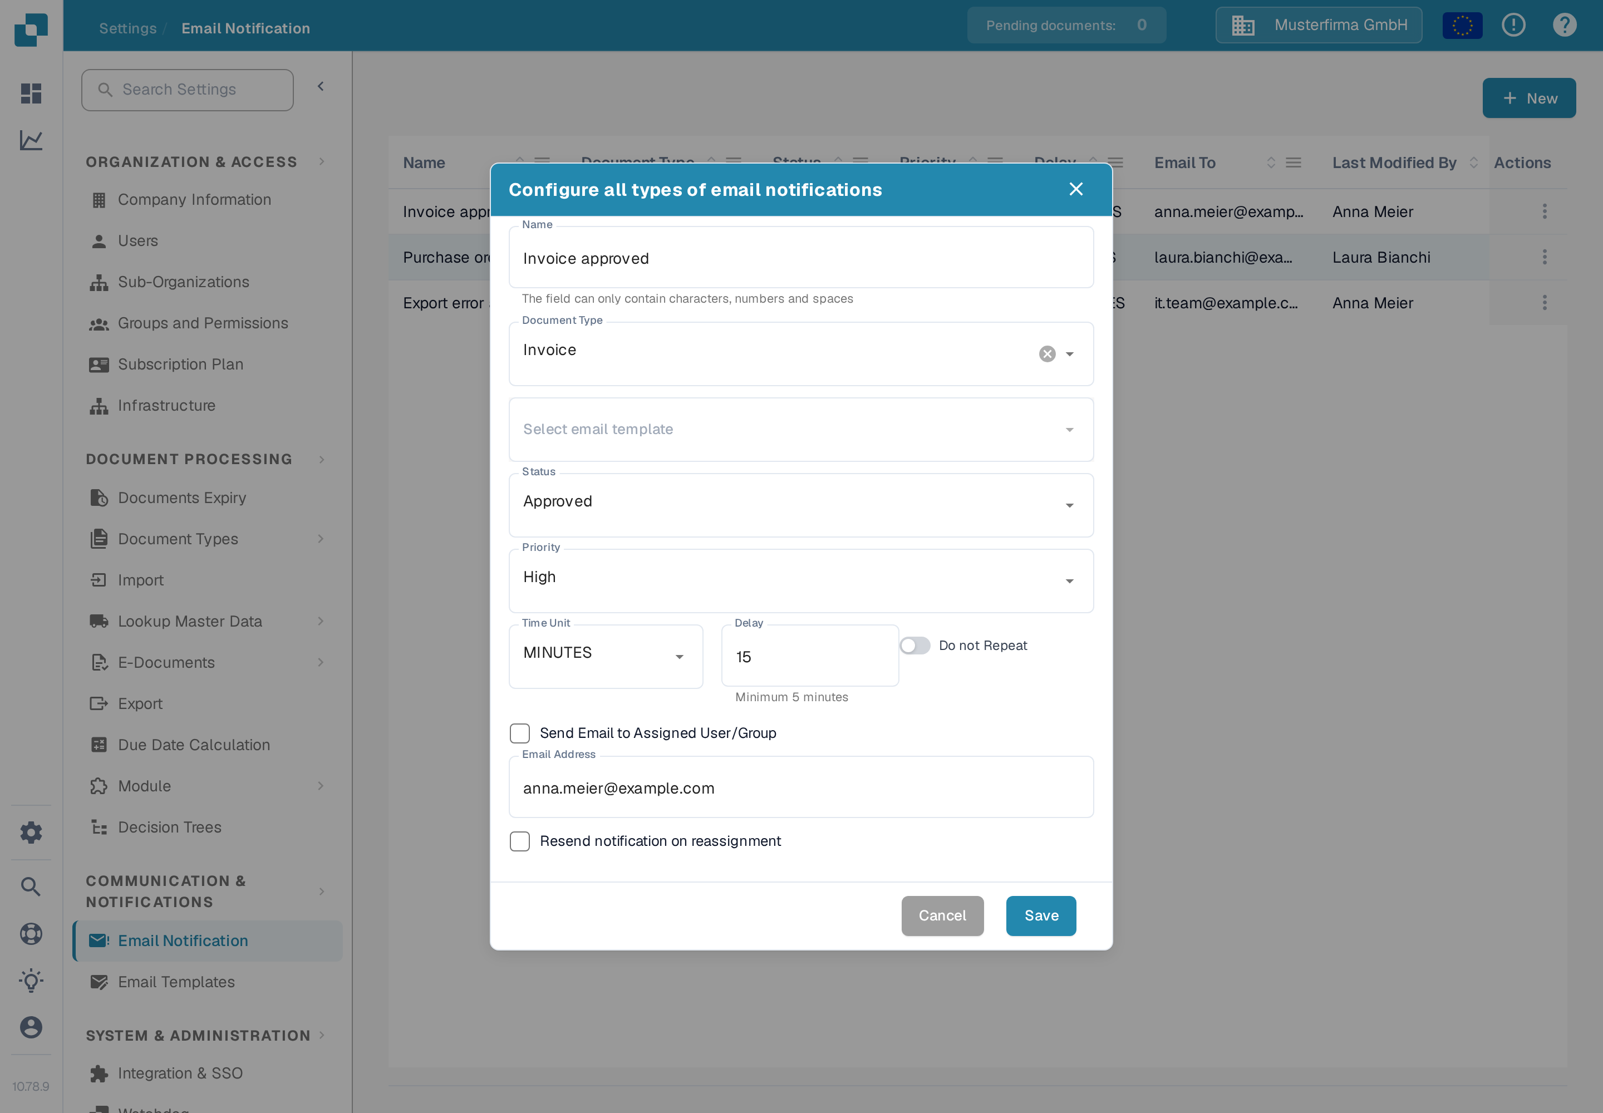Open the Document Type dropdown
Screen dimensions: 1603x1113
click(801, 354)
